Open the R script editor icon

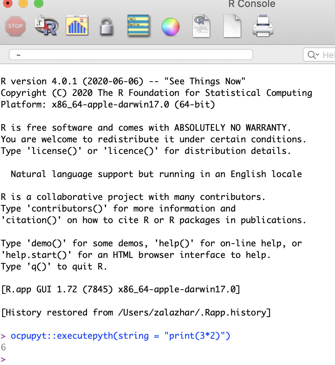click(46, 26)
